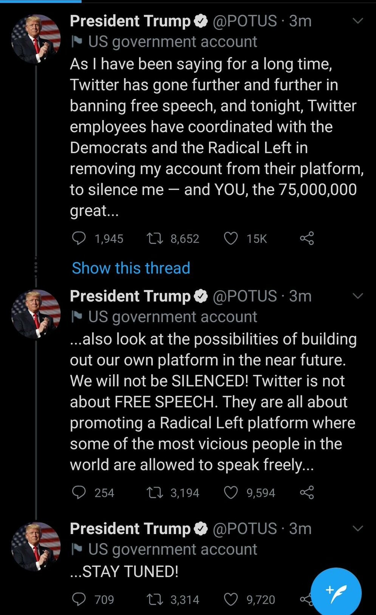
Task: Like the tweet with 15K likes
Action: 231,239
